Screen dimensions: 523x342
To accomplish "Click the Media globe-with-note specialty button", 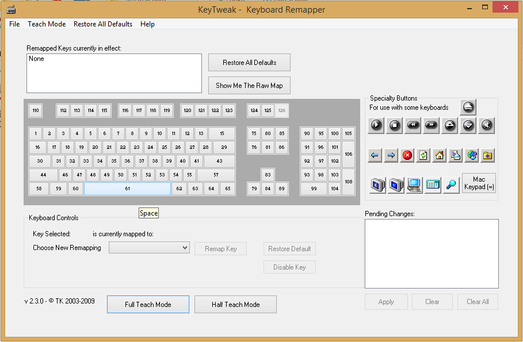I will (472, 155).
